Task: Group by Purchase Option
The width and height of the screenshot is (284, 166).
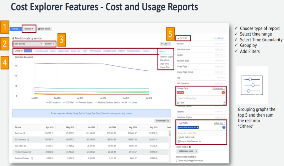Action: pos(134,51)
